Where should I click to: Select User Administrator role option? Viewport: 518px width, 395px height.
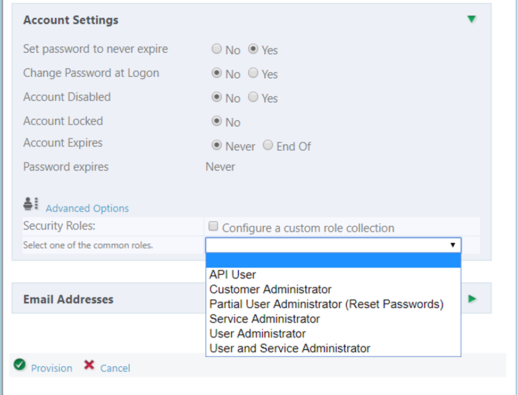(257, 334)
